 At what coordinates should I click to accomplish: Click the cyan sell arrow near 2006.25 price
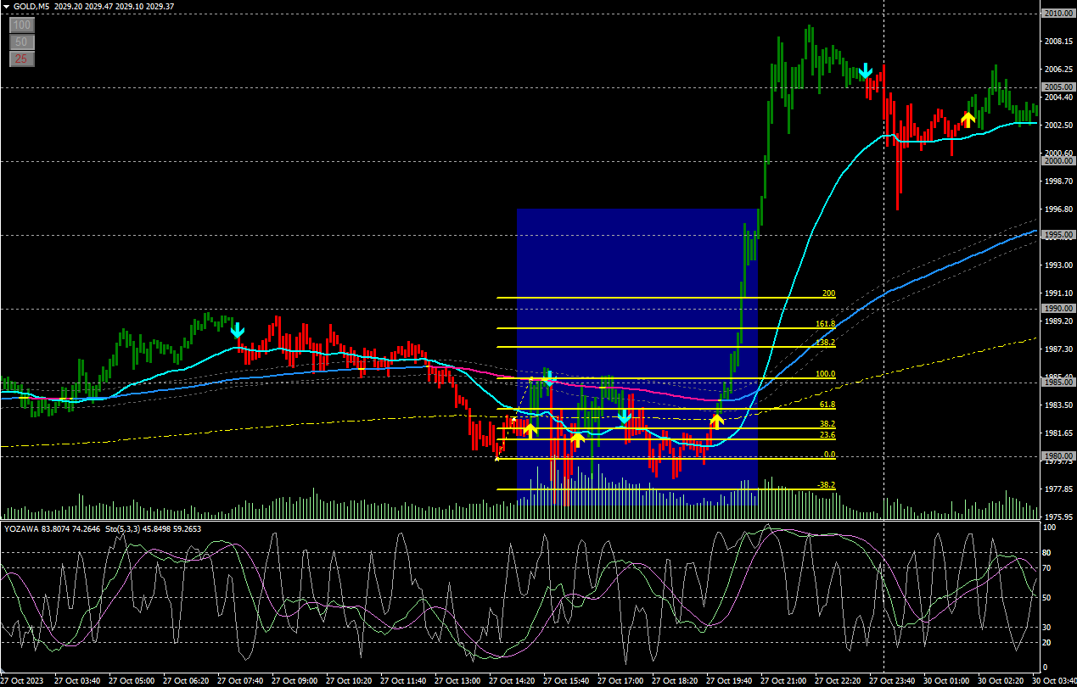point(866,70)
